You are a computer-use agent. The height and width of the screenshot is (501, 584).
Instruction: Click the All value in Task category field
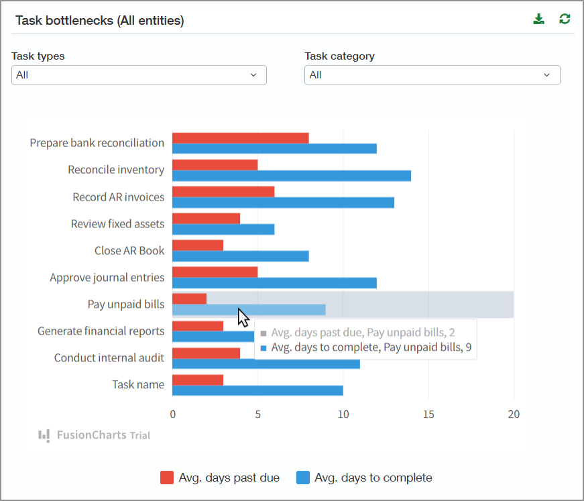[x=315, y=75]
